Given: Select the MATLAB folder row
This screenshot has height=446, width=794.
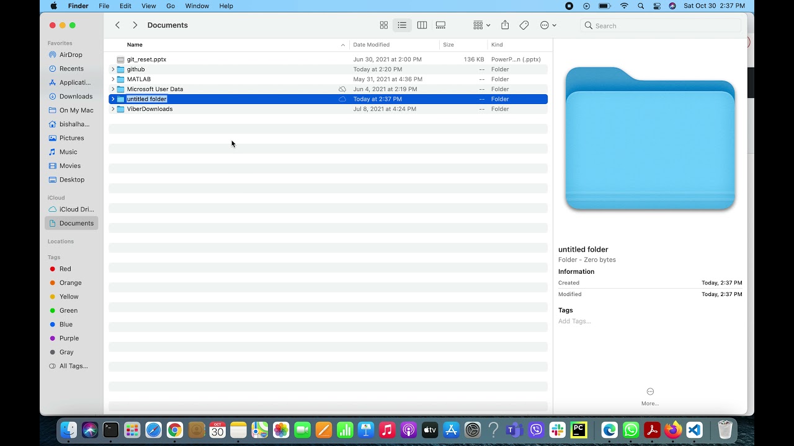Looking at the screenshot, I should (328, 79).
